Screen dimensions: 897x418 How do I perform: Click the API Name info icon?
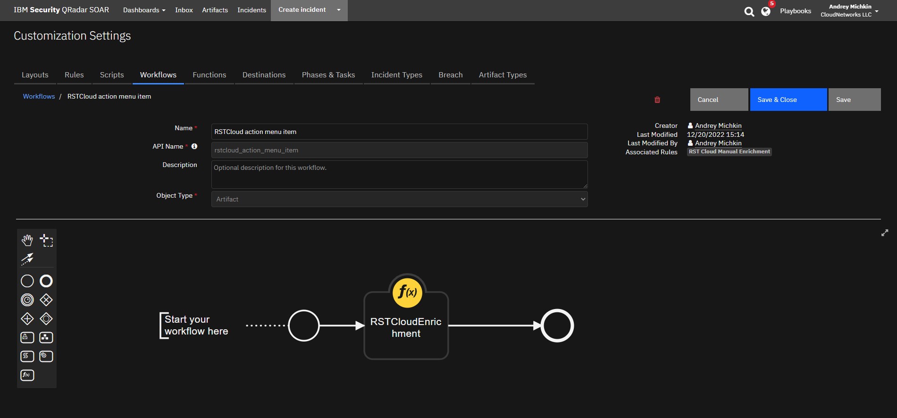(194, 146)
